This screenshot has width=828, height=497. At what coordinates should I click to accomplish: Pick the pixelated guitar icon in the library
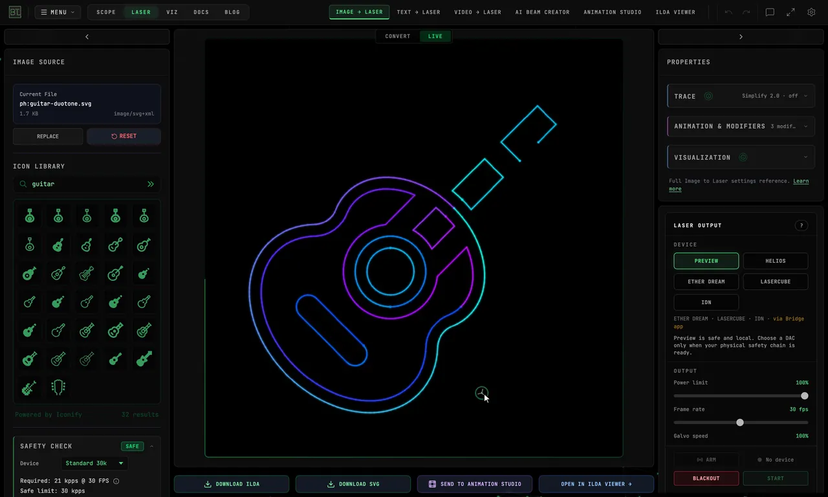click(29, 388)
